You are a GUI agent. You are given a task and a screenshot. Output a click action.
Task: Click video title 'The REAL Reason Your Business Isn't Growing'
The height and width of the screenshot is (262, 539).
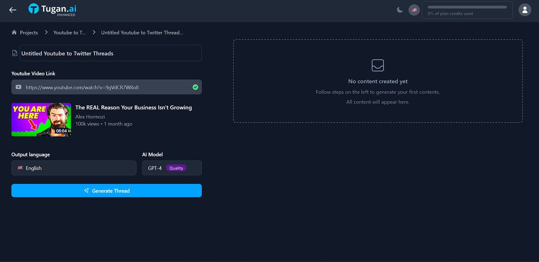coord(133,108)
